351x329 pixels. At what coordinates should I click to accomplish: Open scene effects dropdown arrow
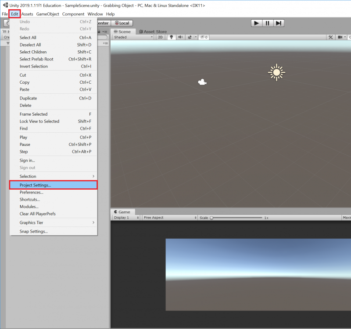pos(195,37)
